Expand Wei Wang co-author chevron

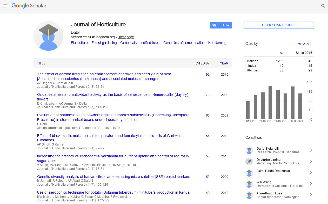click(311, 184)
